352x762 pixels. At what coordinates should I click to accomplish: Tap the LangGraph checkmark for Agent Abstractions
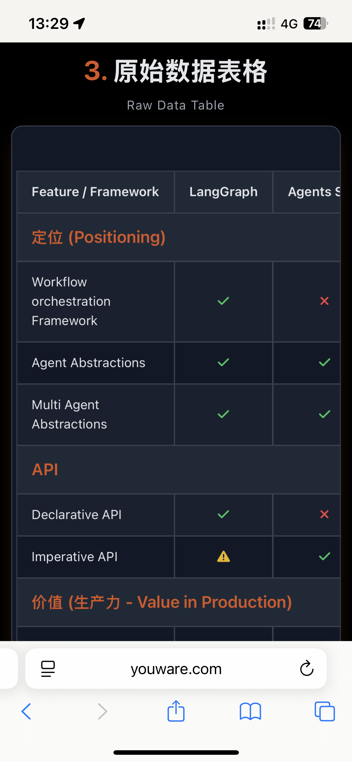coord(223,362)
